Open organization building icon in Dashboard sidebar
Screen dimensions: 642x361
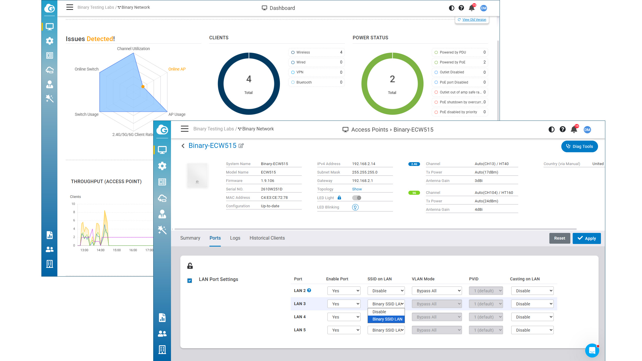point(50,264)
